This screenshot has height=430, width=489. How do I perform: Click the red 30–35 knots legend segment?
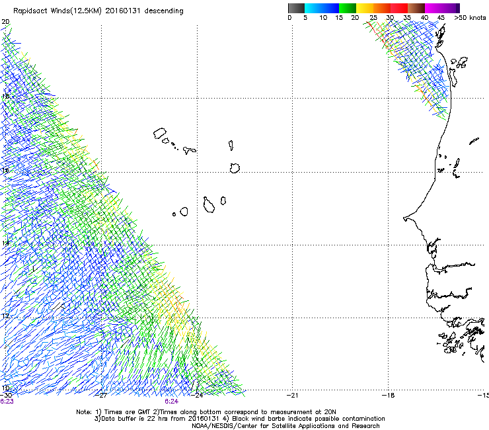point(399,8)
